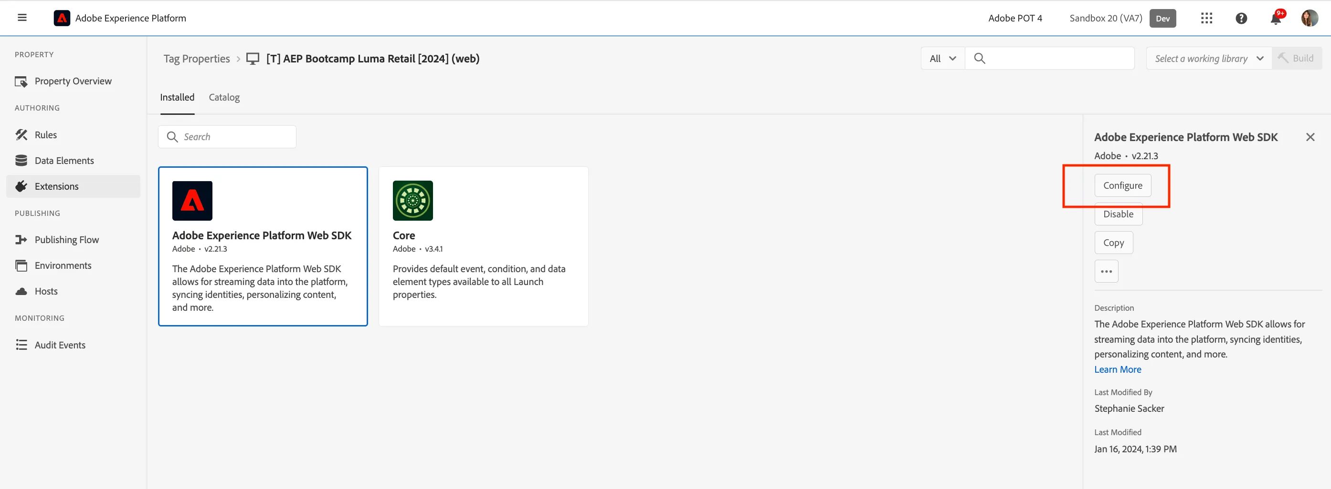Click the Publishing Flow icon
This screenshot has width=1331, height=489.
(21, 239)
